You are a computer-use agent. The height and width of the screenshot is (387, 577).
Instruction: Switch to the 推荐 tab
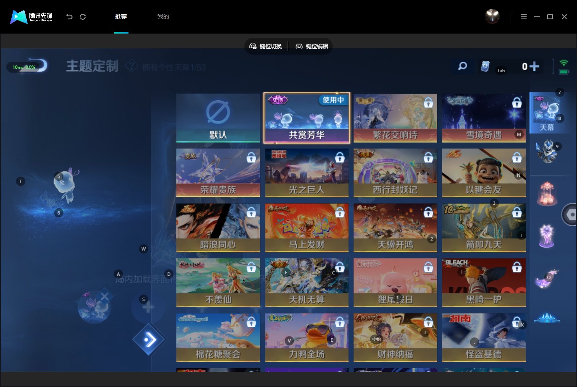121,17
